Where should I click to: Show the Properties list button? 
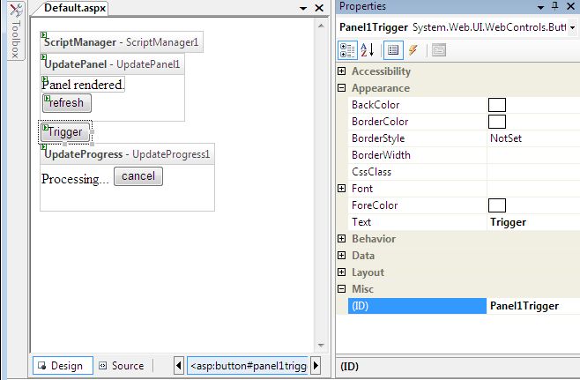pyautogui.click(x=393, y=50)
